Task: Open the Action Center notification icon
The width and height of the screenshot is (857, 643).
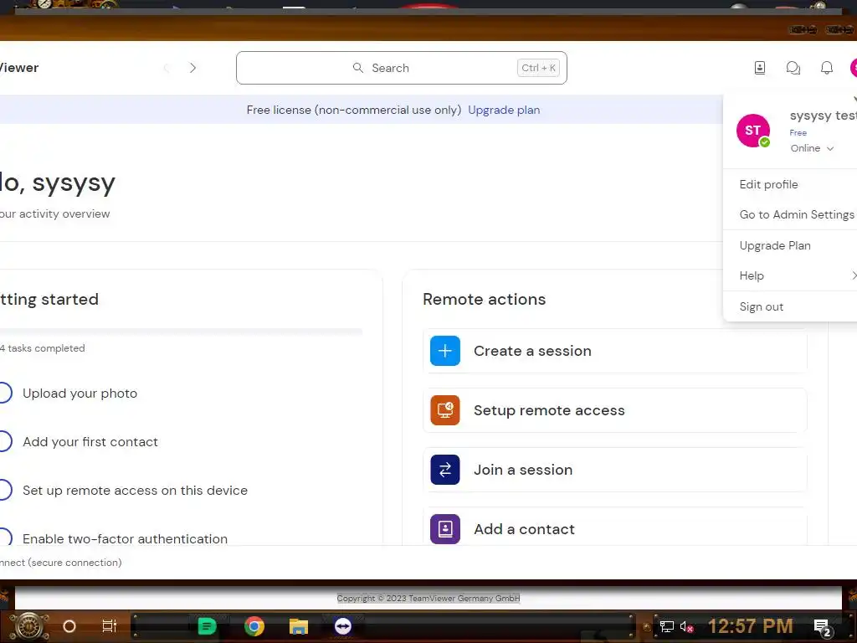Action: (823, 627)
